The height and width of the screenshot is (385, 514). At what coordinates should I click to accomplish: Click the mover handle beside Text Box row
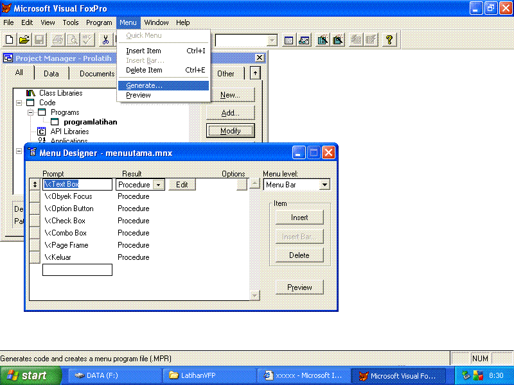coord(35,184)
